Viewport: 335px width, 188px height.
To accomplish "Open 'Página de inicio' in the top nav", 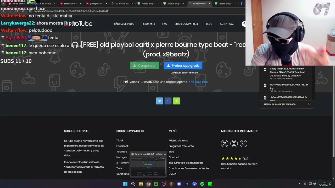I will pos(124,24).
